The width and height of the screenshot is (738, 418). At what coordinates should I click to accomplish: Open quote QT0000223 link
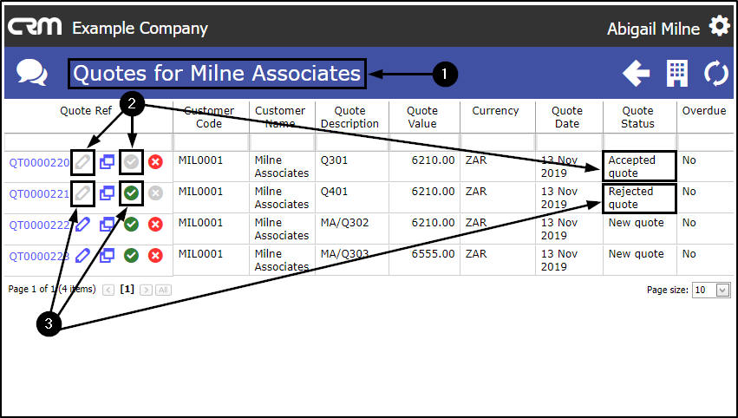(x=39, y=256)
